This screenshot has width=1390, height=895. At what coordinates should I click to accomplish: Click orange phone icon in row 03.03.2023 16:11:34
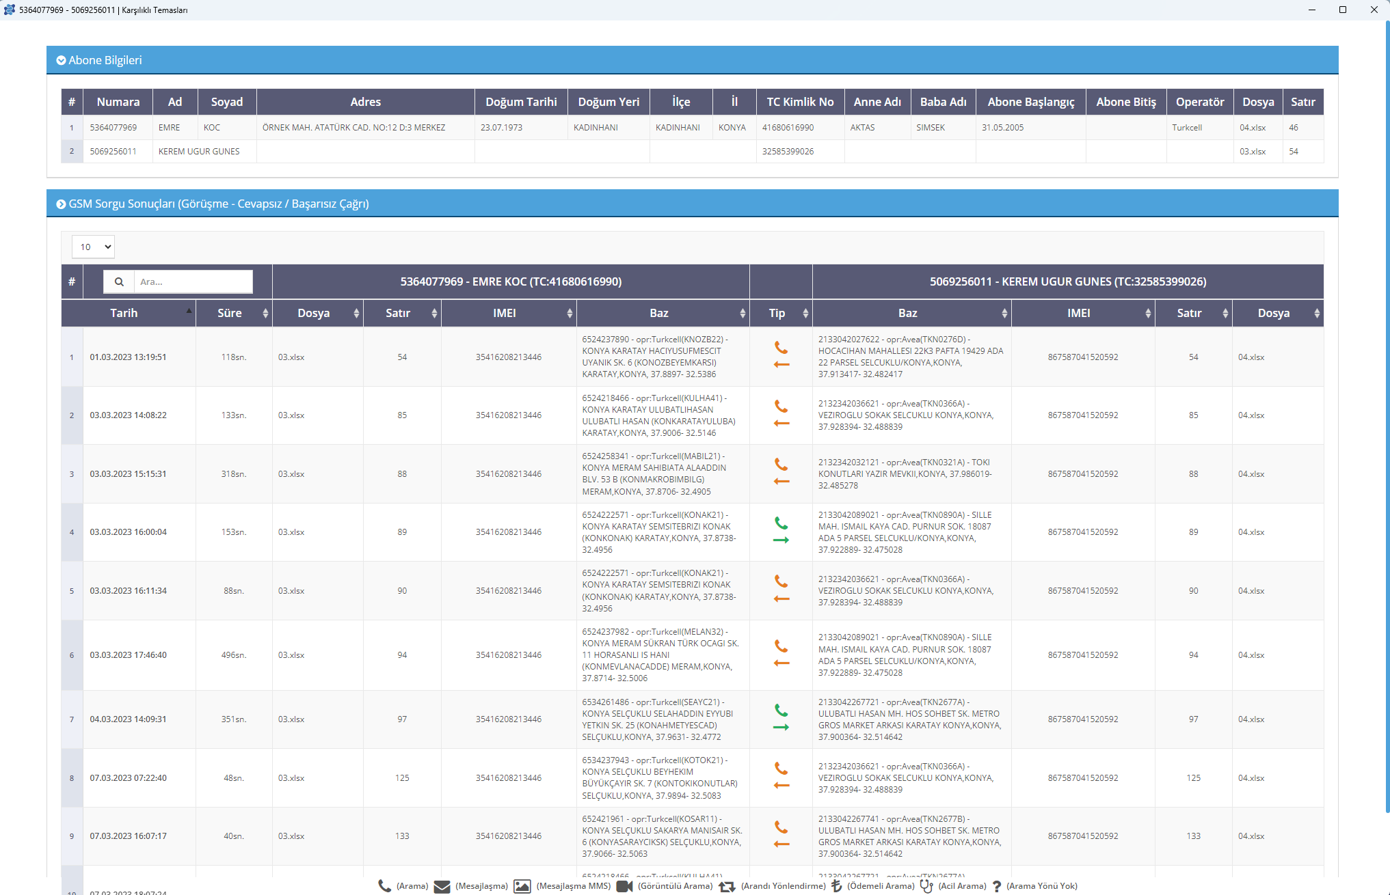click(x=781, y=581)
